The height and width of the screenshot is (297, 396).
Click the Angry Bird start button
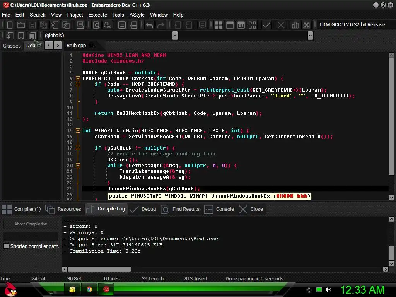click(x=10, y=289)
